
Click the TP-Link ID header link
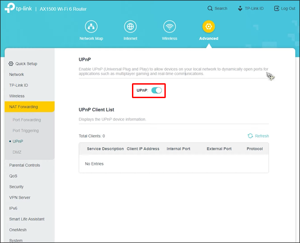coord(254,9)
